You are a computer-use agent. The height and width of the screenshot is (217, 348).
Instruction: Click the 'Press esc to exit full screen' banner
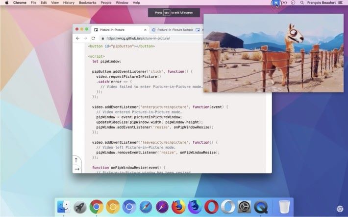(174, 13)
